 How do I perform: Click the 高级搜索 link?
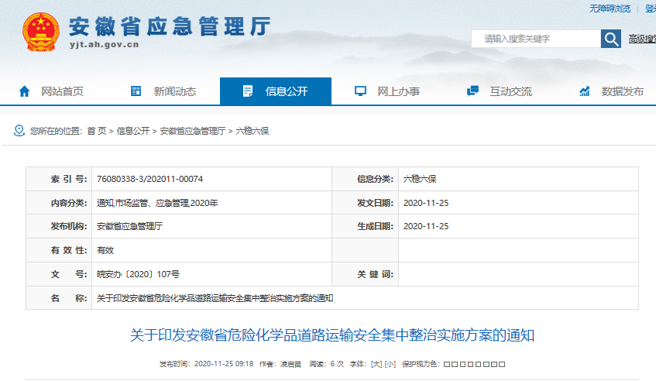point(642,39)
